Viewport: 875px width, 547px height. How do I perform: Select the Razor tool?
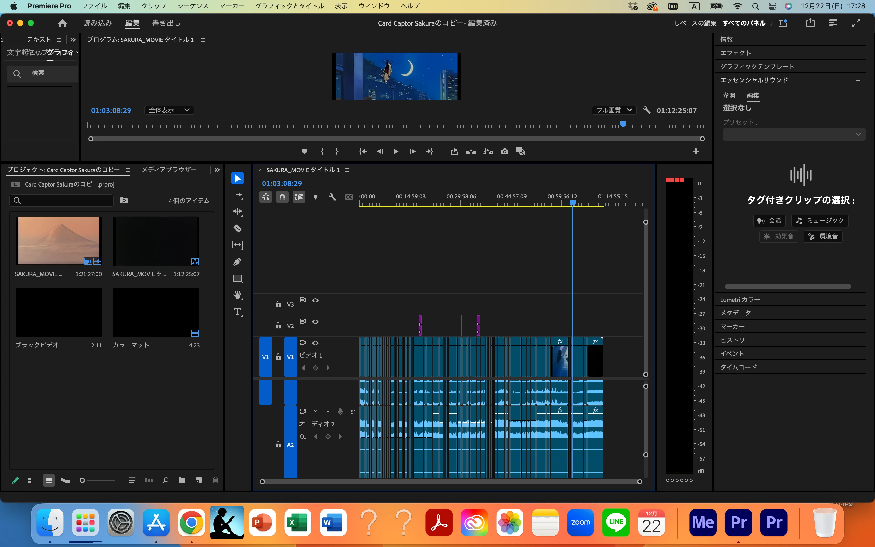point(237,228)
